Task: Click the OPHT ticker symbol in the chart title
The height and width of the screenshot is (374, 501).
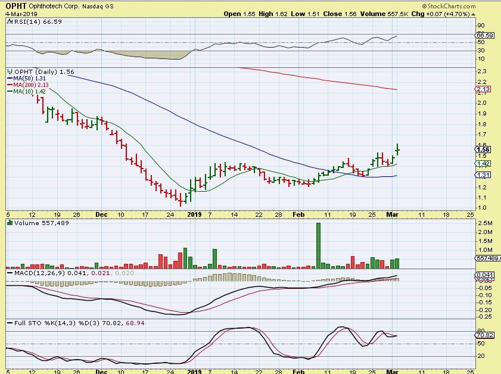Action: [x=16, y=6]
